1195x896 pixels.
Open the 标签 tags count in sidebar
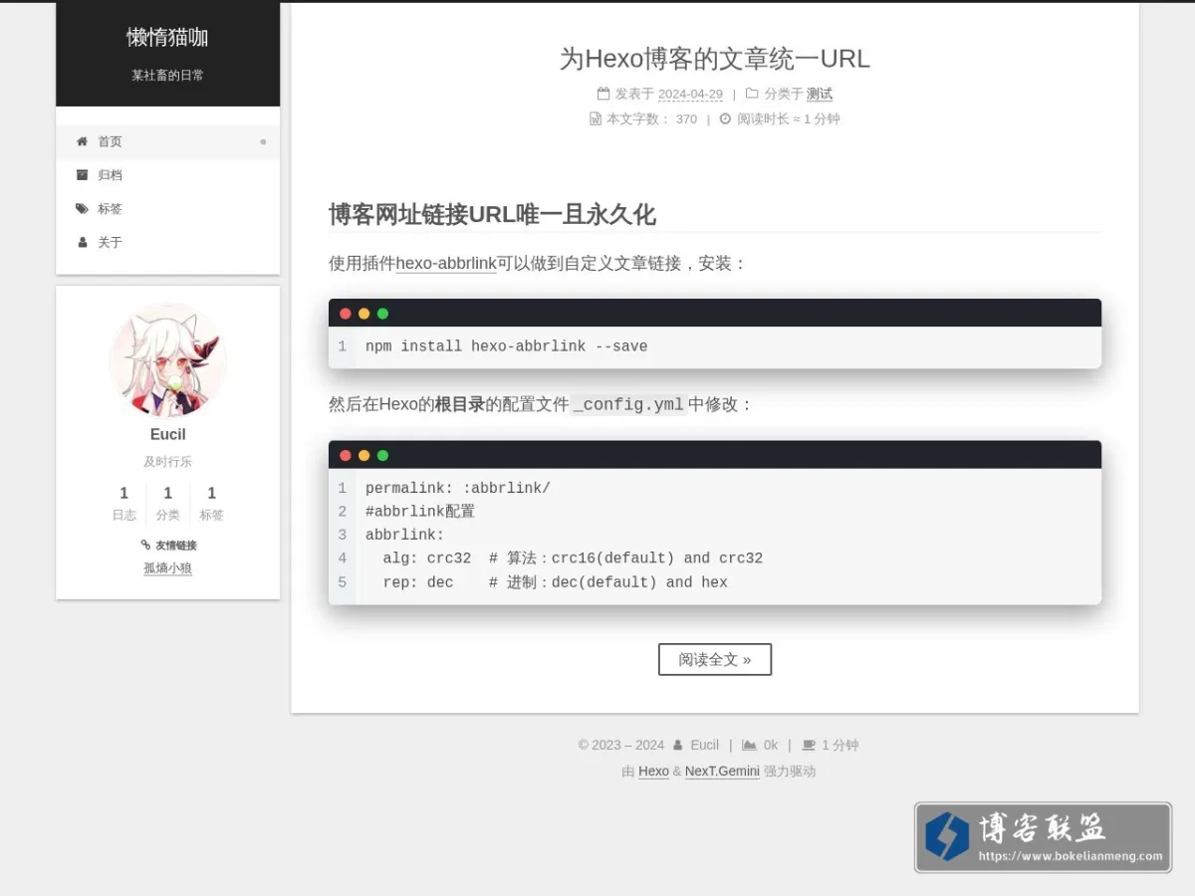click(x=211, y=504)
